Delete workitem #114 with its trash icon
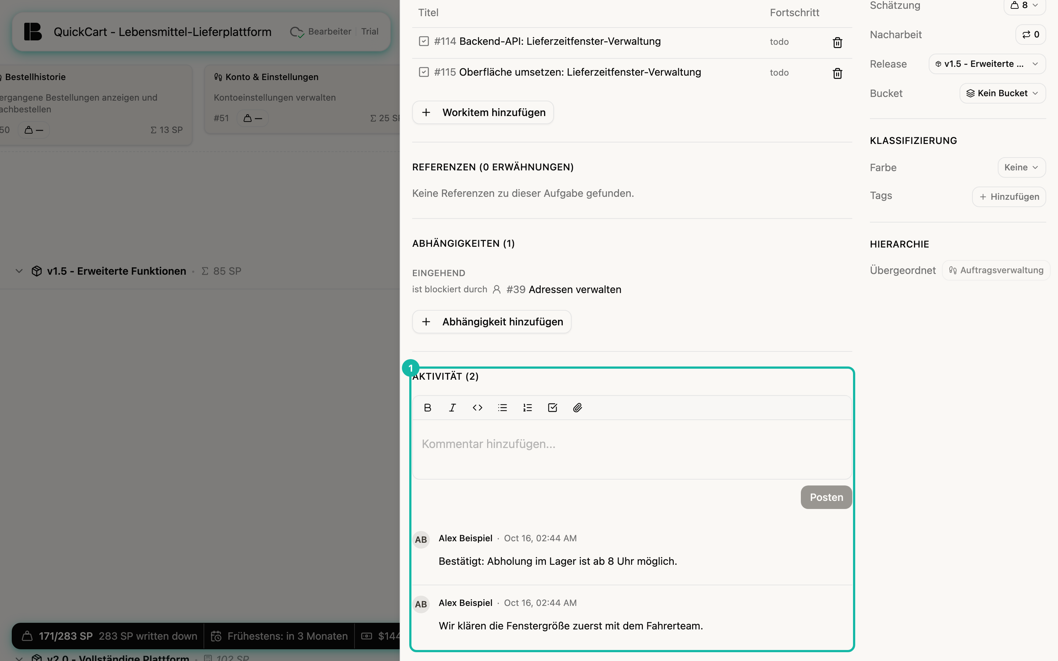This screenshot has width=1058, height=661. click(x=837, y=42)
